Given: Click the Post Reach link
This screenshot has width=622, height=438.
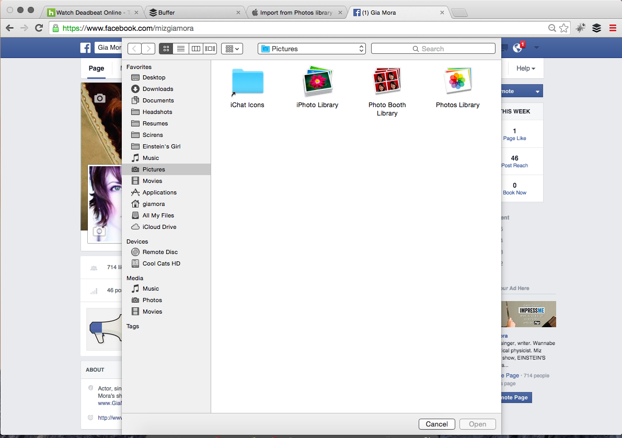Looking at the screenshot, I should pos(514,166).
